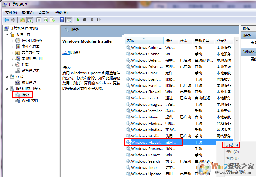The image size is (256, 177).
Task: Expand the 任务计划程序 tree node
Action: click(13, 41)
